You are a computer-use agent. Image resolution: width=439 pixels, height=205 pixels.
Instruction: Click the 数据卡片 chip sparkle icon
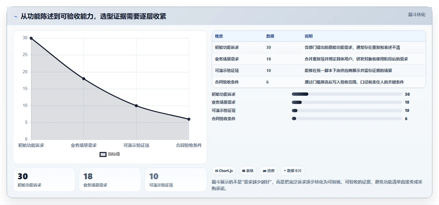click(285, 171)
